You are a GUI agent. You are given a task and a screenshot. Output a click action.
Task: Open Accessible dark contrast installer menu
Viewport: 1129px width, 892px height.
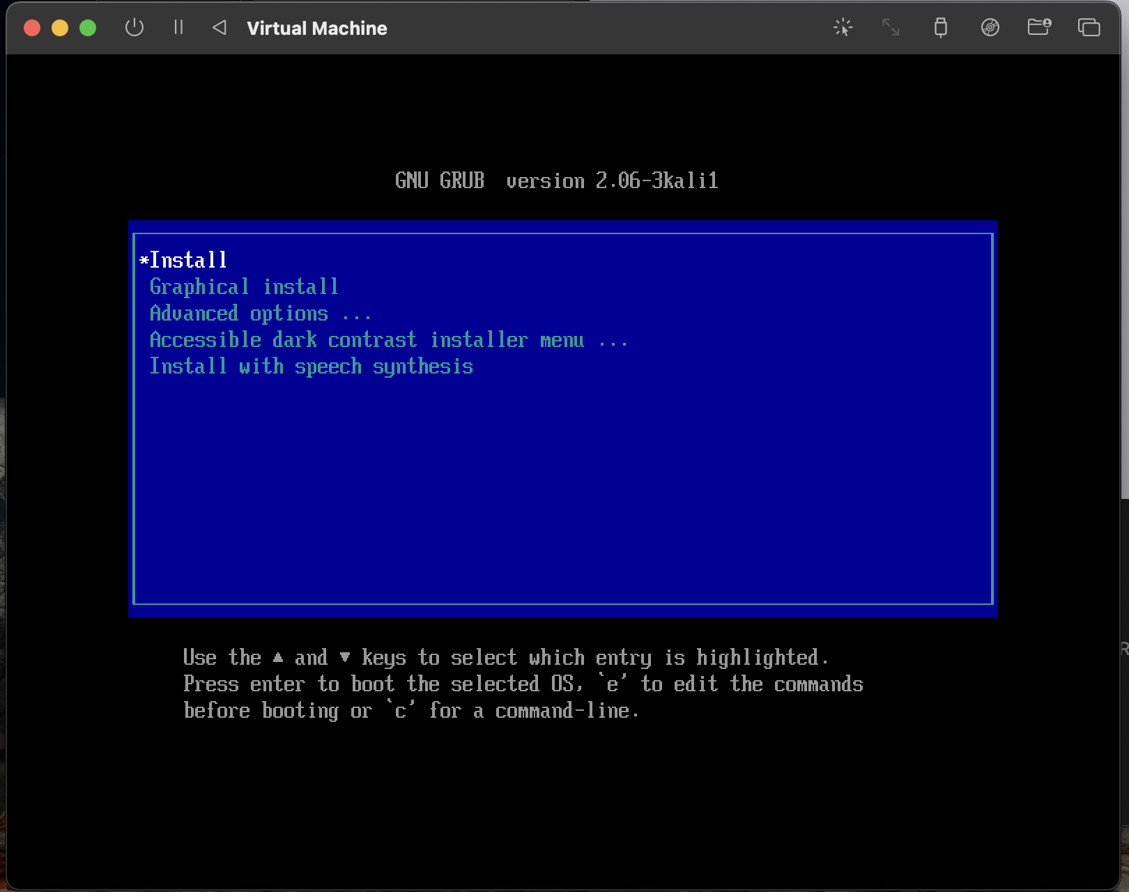tap(388, 340)
